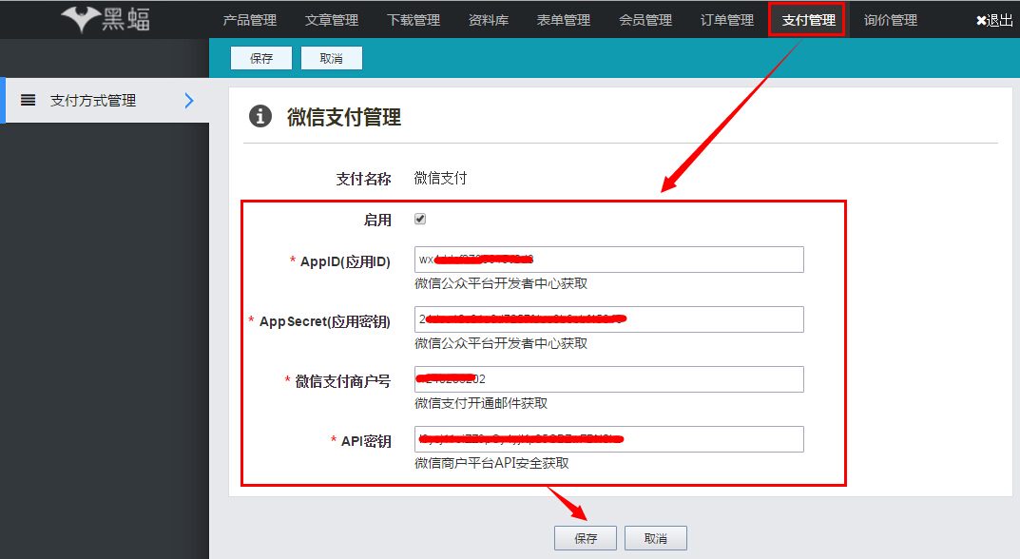Switch to the 下载管理 section
The image size is (1020, 559).
[413, 19]
